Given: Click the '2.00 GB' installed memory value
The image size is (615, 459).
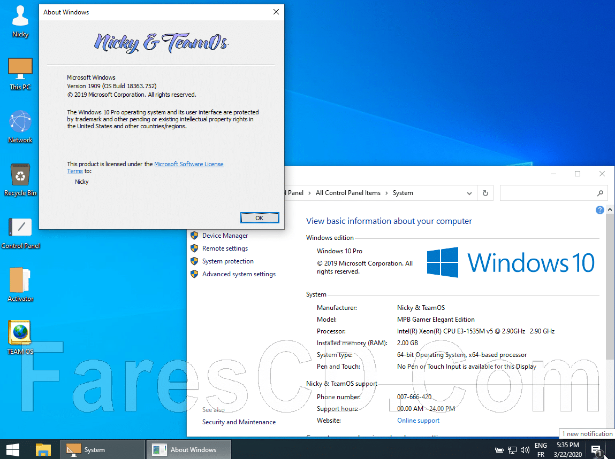Looking at the screenshot, I should click(407, 343).
